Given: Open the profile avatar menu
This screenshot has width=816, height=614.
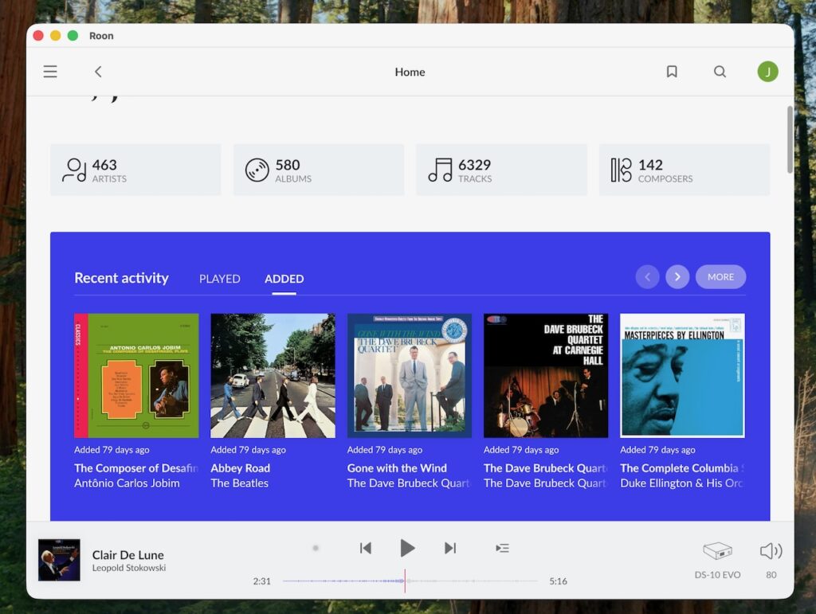Looking at the screenshot, I should point(767,71).
